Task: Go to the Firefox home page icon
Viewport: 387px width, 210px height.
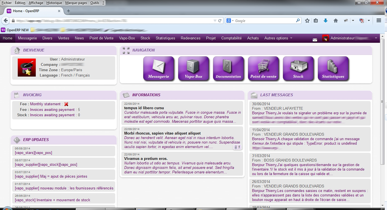Action: (x=336, y=21)
